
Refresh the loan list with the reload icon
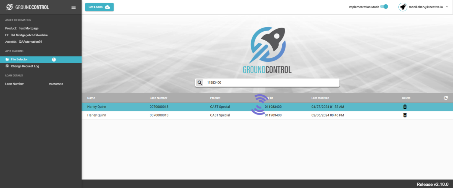[446, 98]
